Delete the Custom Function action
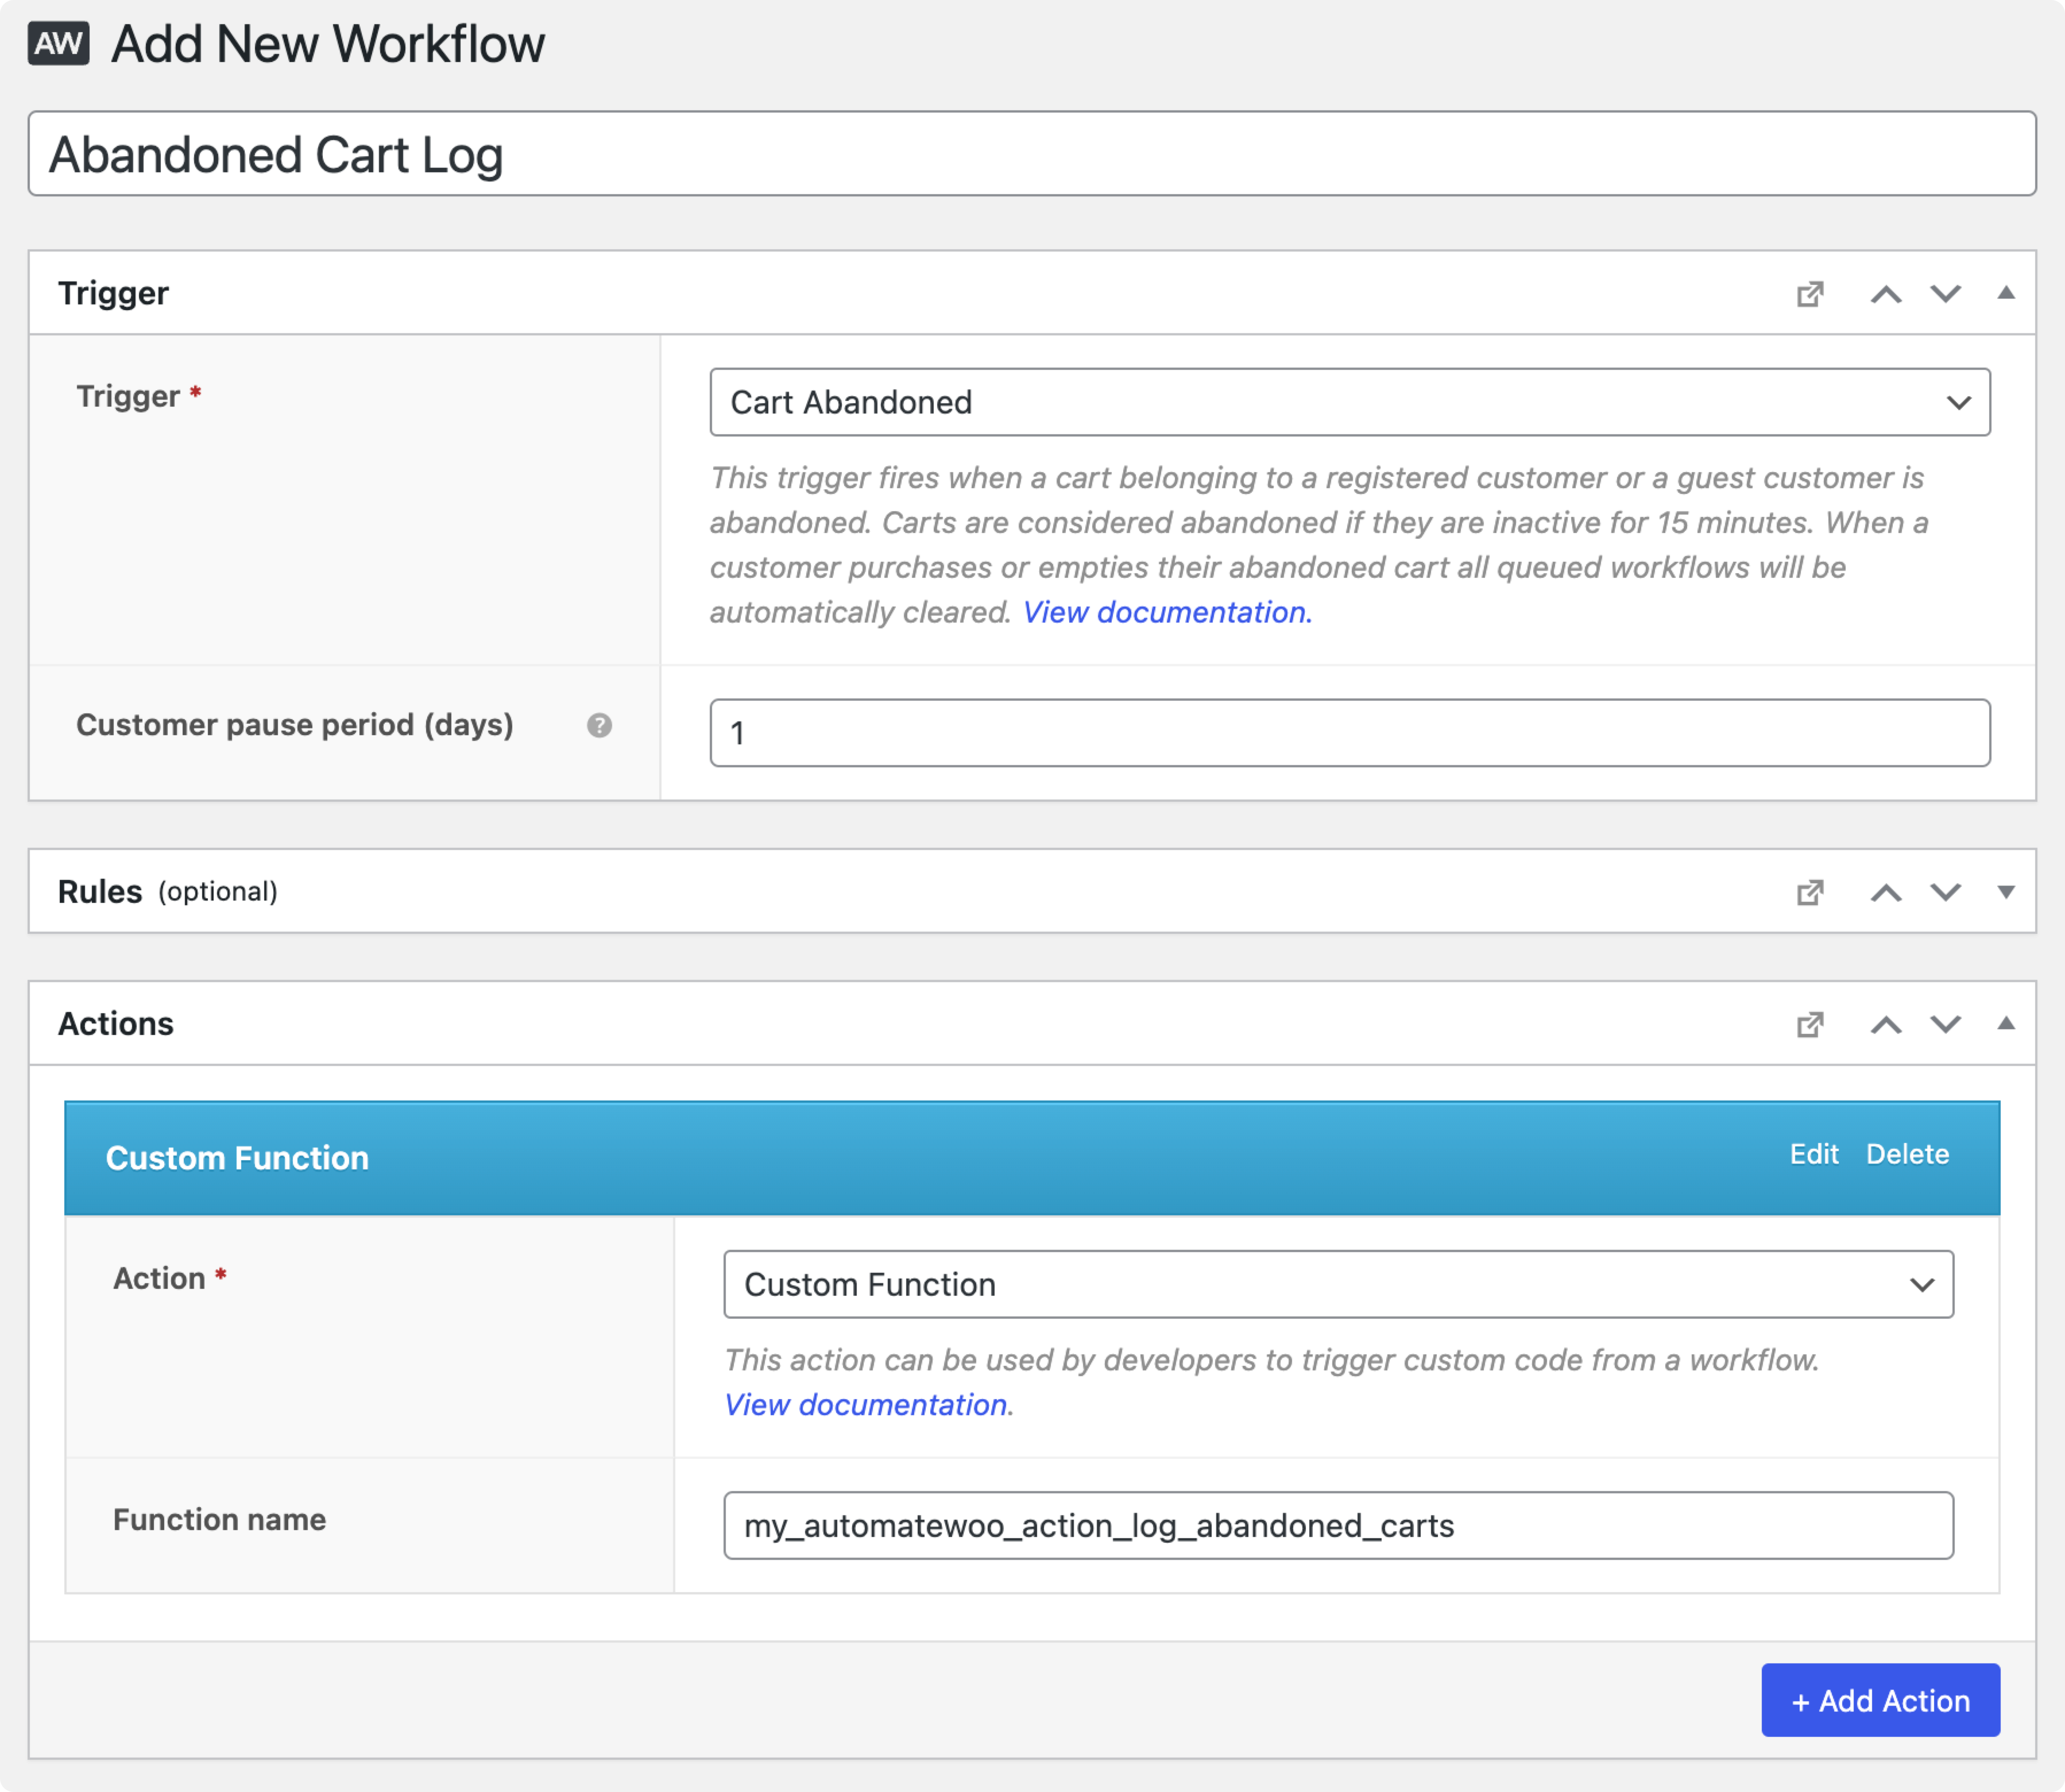 (1907, 1154)
